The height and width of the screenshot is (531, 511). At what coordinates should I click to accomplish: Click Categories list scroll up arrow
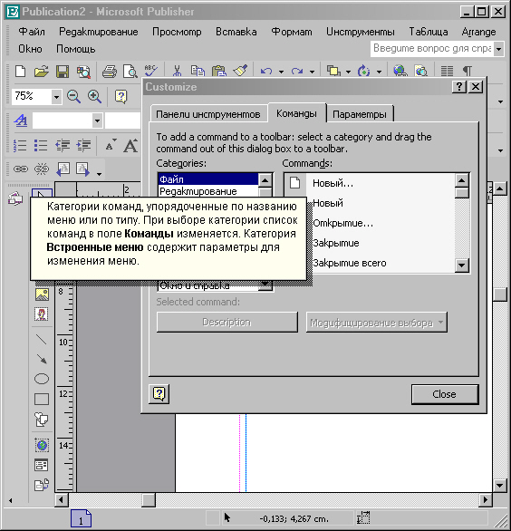pyautogui.click(x=265, y=179)
